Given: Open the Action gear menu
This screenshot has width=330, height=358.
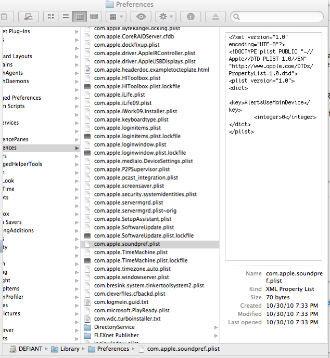Looking at the screenshot, I should (x=166, y=17).
